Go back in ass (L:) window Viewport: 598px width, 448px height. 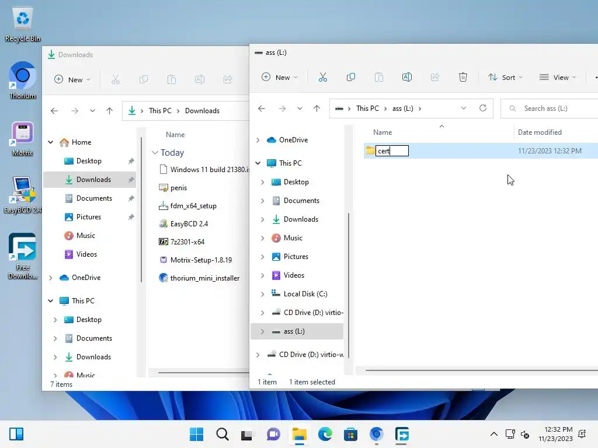pos(261,108)
